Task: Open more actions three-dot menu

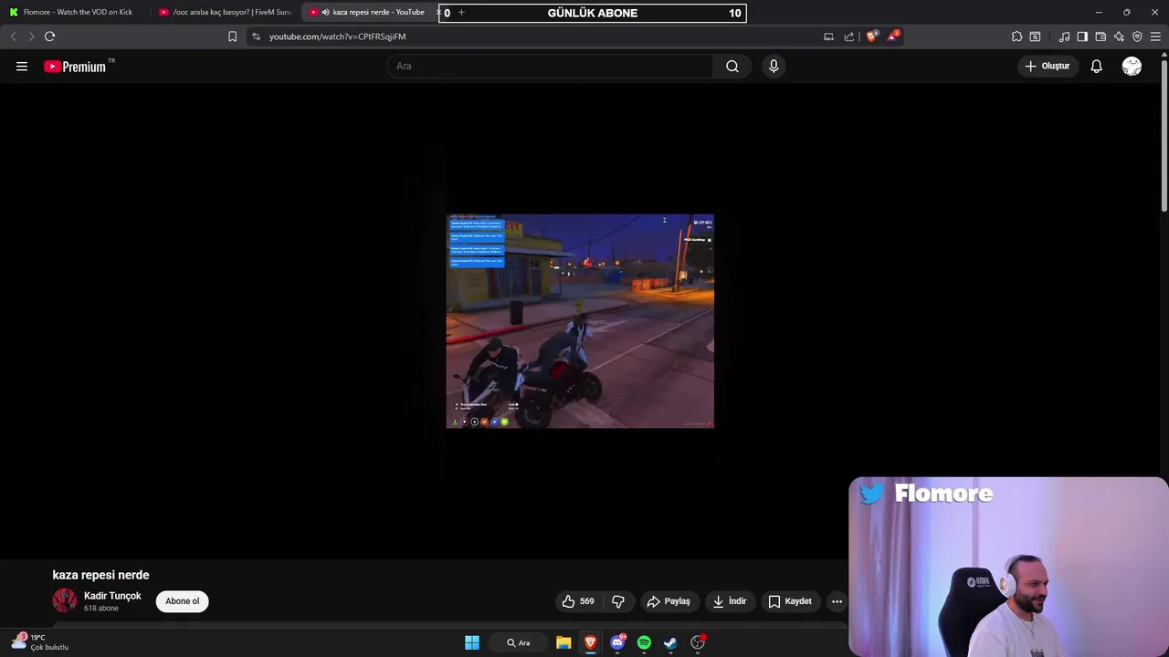Action: point(837,601)
